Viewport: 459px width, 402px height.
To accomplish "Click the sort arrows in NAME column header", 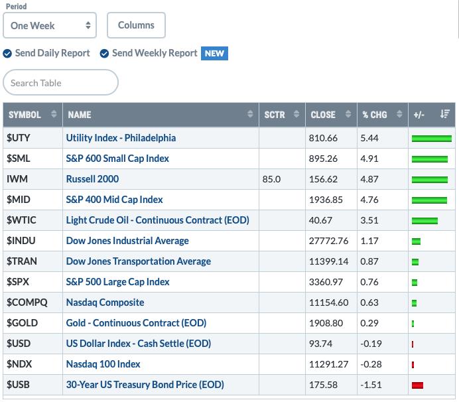I will pyautogui.click(x=250, y=115).
